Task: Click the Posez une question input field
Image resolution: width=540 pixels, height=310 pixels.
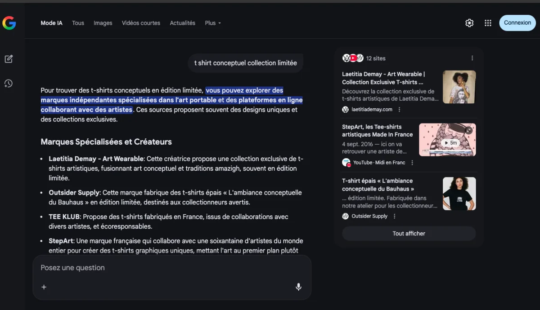Action: click(135, 267)
